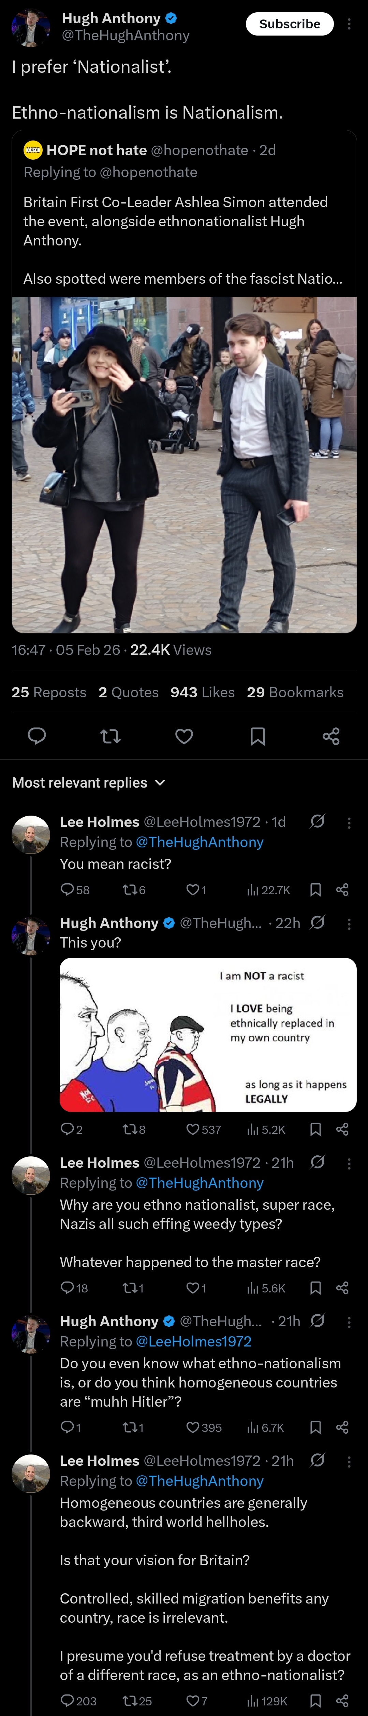Click the @LeeHolmes1972 mention link
Image resolution: width=368 pixels, height=1716 pixels.
193,1341
